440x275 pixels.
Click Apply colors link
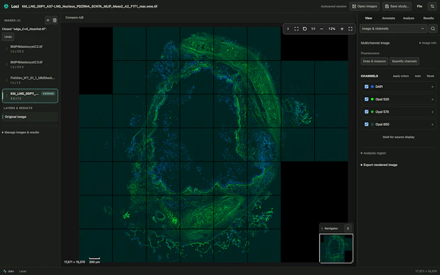click(x=401, y=76)
